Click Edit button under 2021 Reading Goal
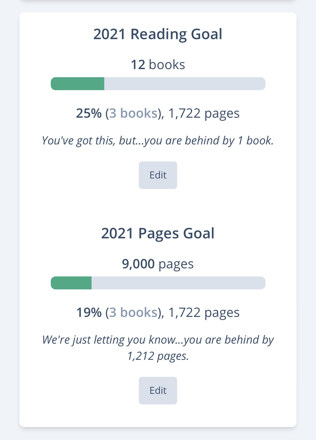The width and height of the screenshot is (316, 440). (158, 175)
